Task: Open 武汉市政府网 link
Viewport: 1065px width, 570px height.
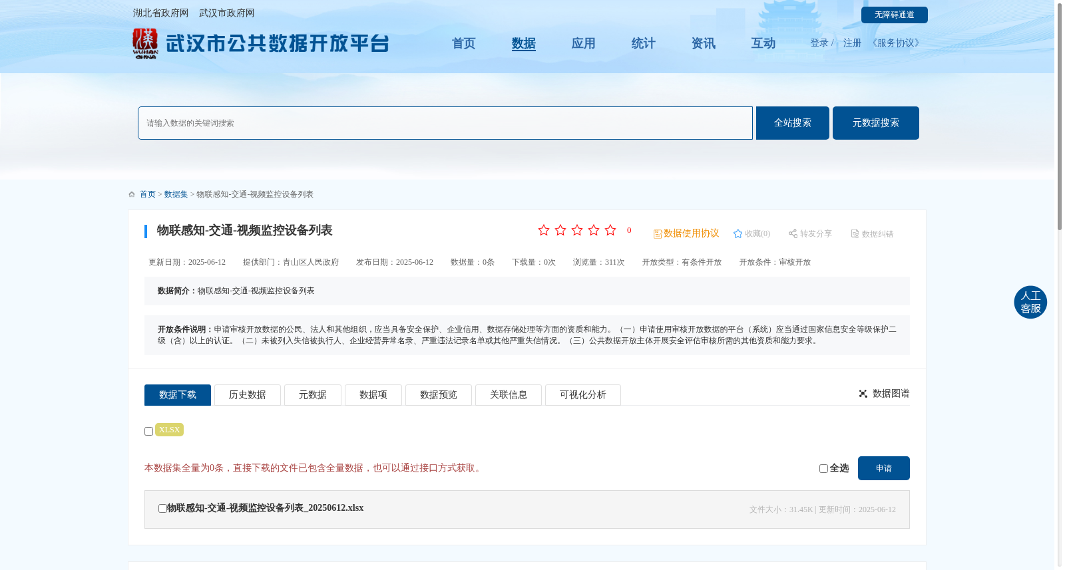Action: [x=227, y=13]
